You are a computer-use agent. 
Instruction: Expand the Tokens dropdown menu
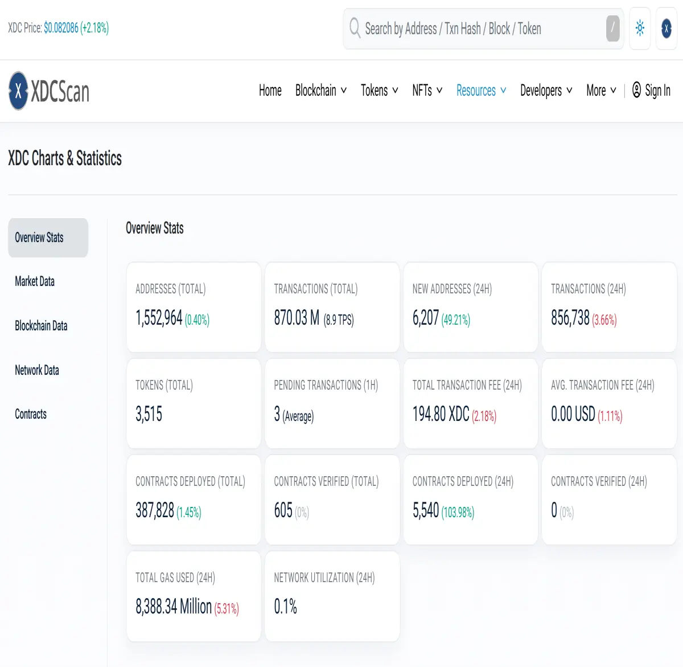[x=380, y=91]
